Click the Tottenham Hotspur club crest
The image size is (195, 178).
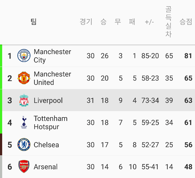tap(24, 123)
